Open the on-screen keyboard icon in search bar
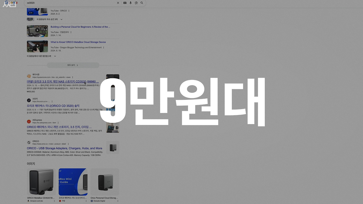The image size is (363, 204). pyautogui.click(x=125, y=3)
